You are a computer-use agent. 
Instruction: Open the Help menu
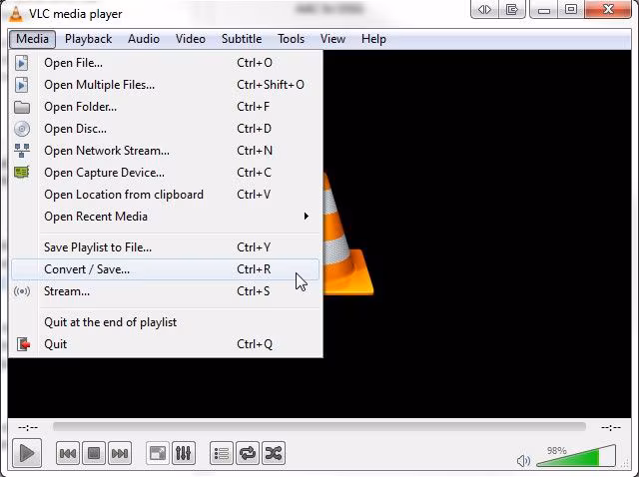point(373,39)
